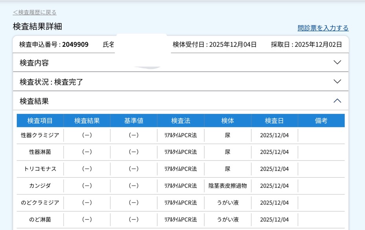The width and height of the screenshot is (365, 230).
Task: Open the 問診票を入力する link
Action: tap(323, 28)
